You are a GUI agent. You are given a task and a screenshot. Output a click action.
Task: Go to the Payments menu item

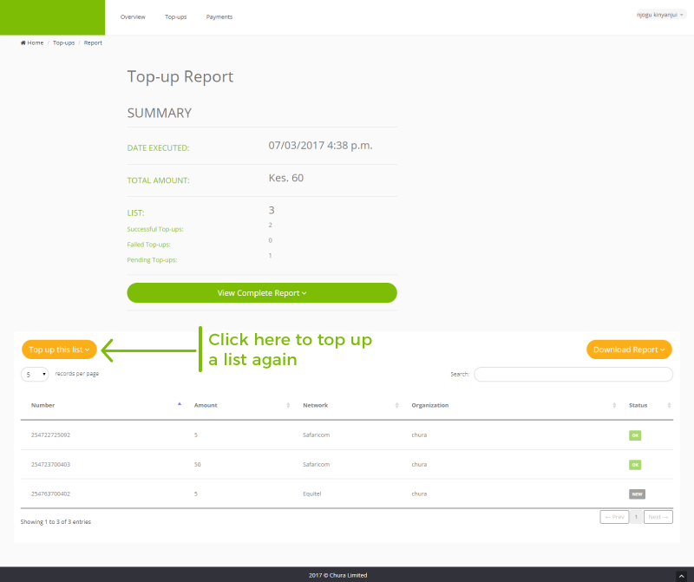219,17
